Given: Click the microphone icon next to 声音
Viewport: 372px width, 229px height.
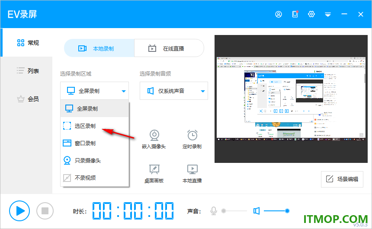Looking at the screenshot, I should (x=214, y=211).
